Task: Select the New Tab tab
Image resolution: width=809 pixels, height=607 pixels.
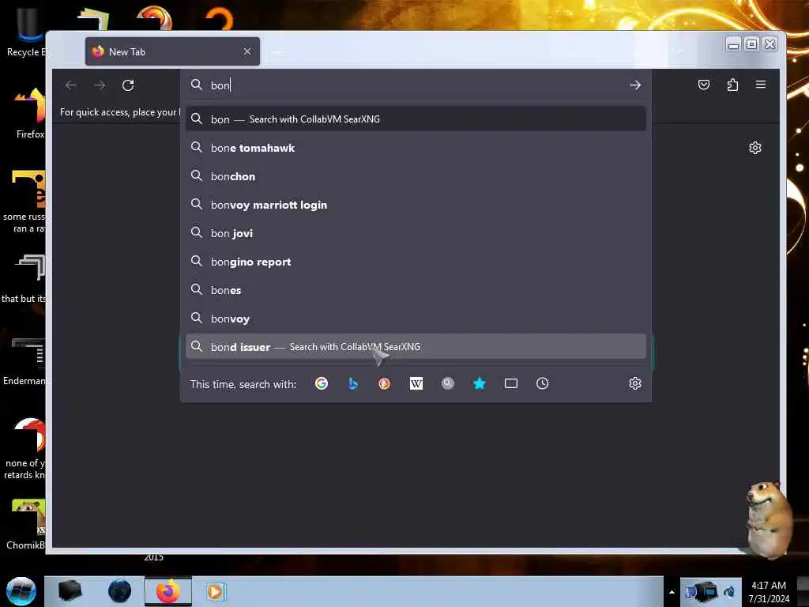Action: [172, 51]
